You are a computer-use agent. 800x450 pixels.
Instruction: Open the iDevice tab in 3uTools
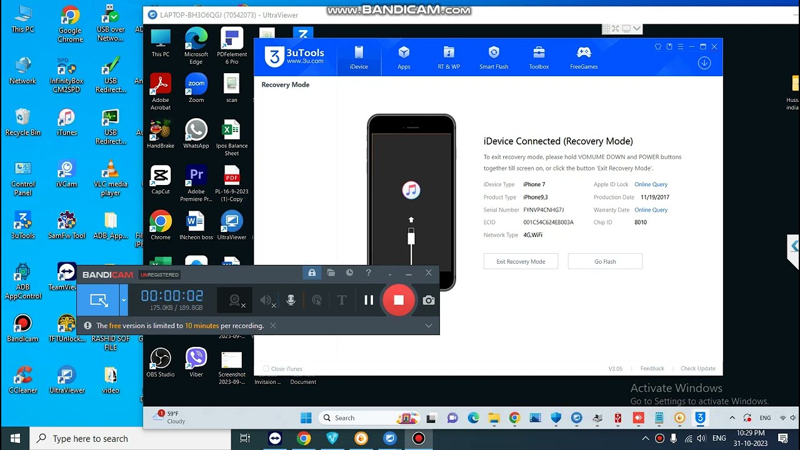359,57
